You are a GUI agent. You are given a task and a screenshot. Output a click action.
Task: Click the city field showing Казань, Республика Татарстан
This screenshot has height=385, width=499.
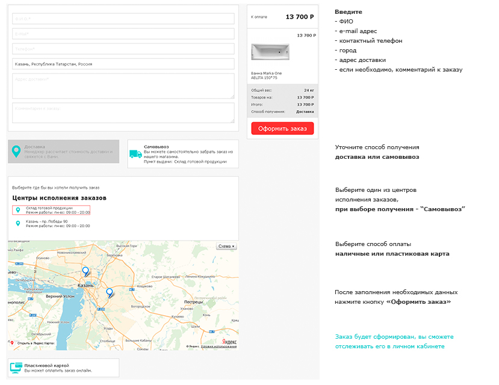(x=123, y=64)
